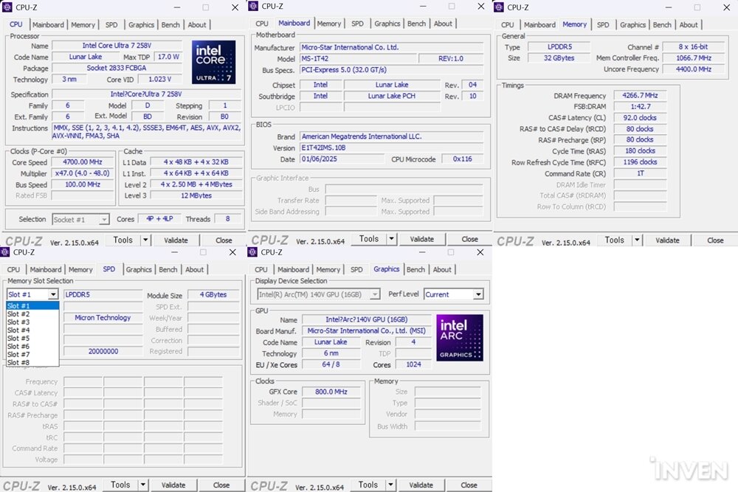Open the Bench tab in the Graphics window
This screenshot has height=492, width=738.
point(415,269)
